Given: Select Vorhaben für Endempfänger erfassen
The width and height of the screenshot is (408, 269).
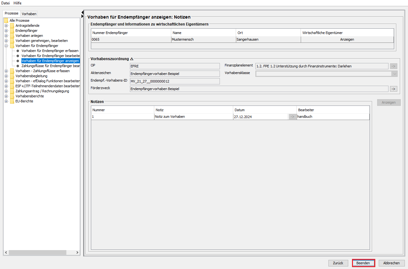Looking at the screenshot, I should 50,51.
